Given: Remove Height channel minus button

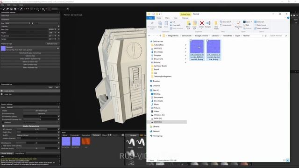Looking at the screenshot, I should (x=58, y=33).
